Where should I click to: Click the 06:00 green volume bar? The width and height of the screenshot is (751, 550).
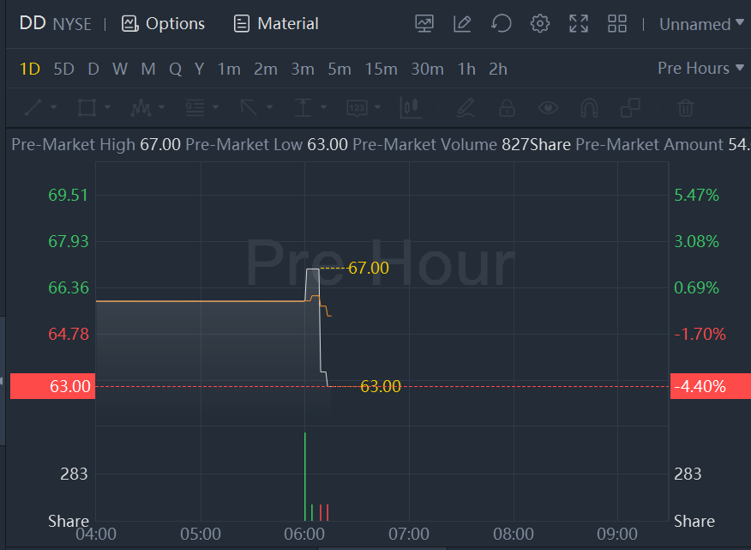click(x=305, y=476)
